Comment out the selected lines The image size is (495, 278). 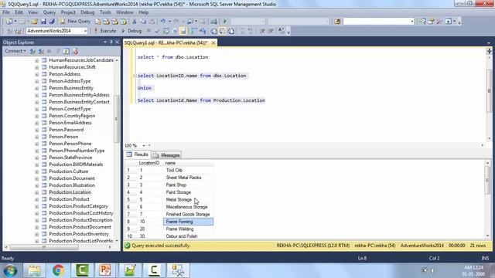(x=242, y=31)
